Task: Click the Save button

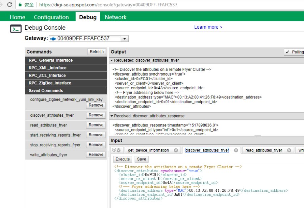Action: click(142, 159)
